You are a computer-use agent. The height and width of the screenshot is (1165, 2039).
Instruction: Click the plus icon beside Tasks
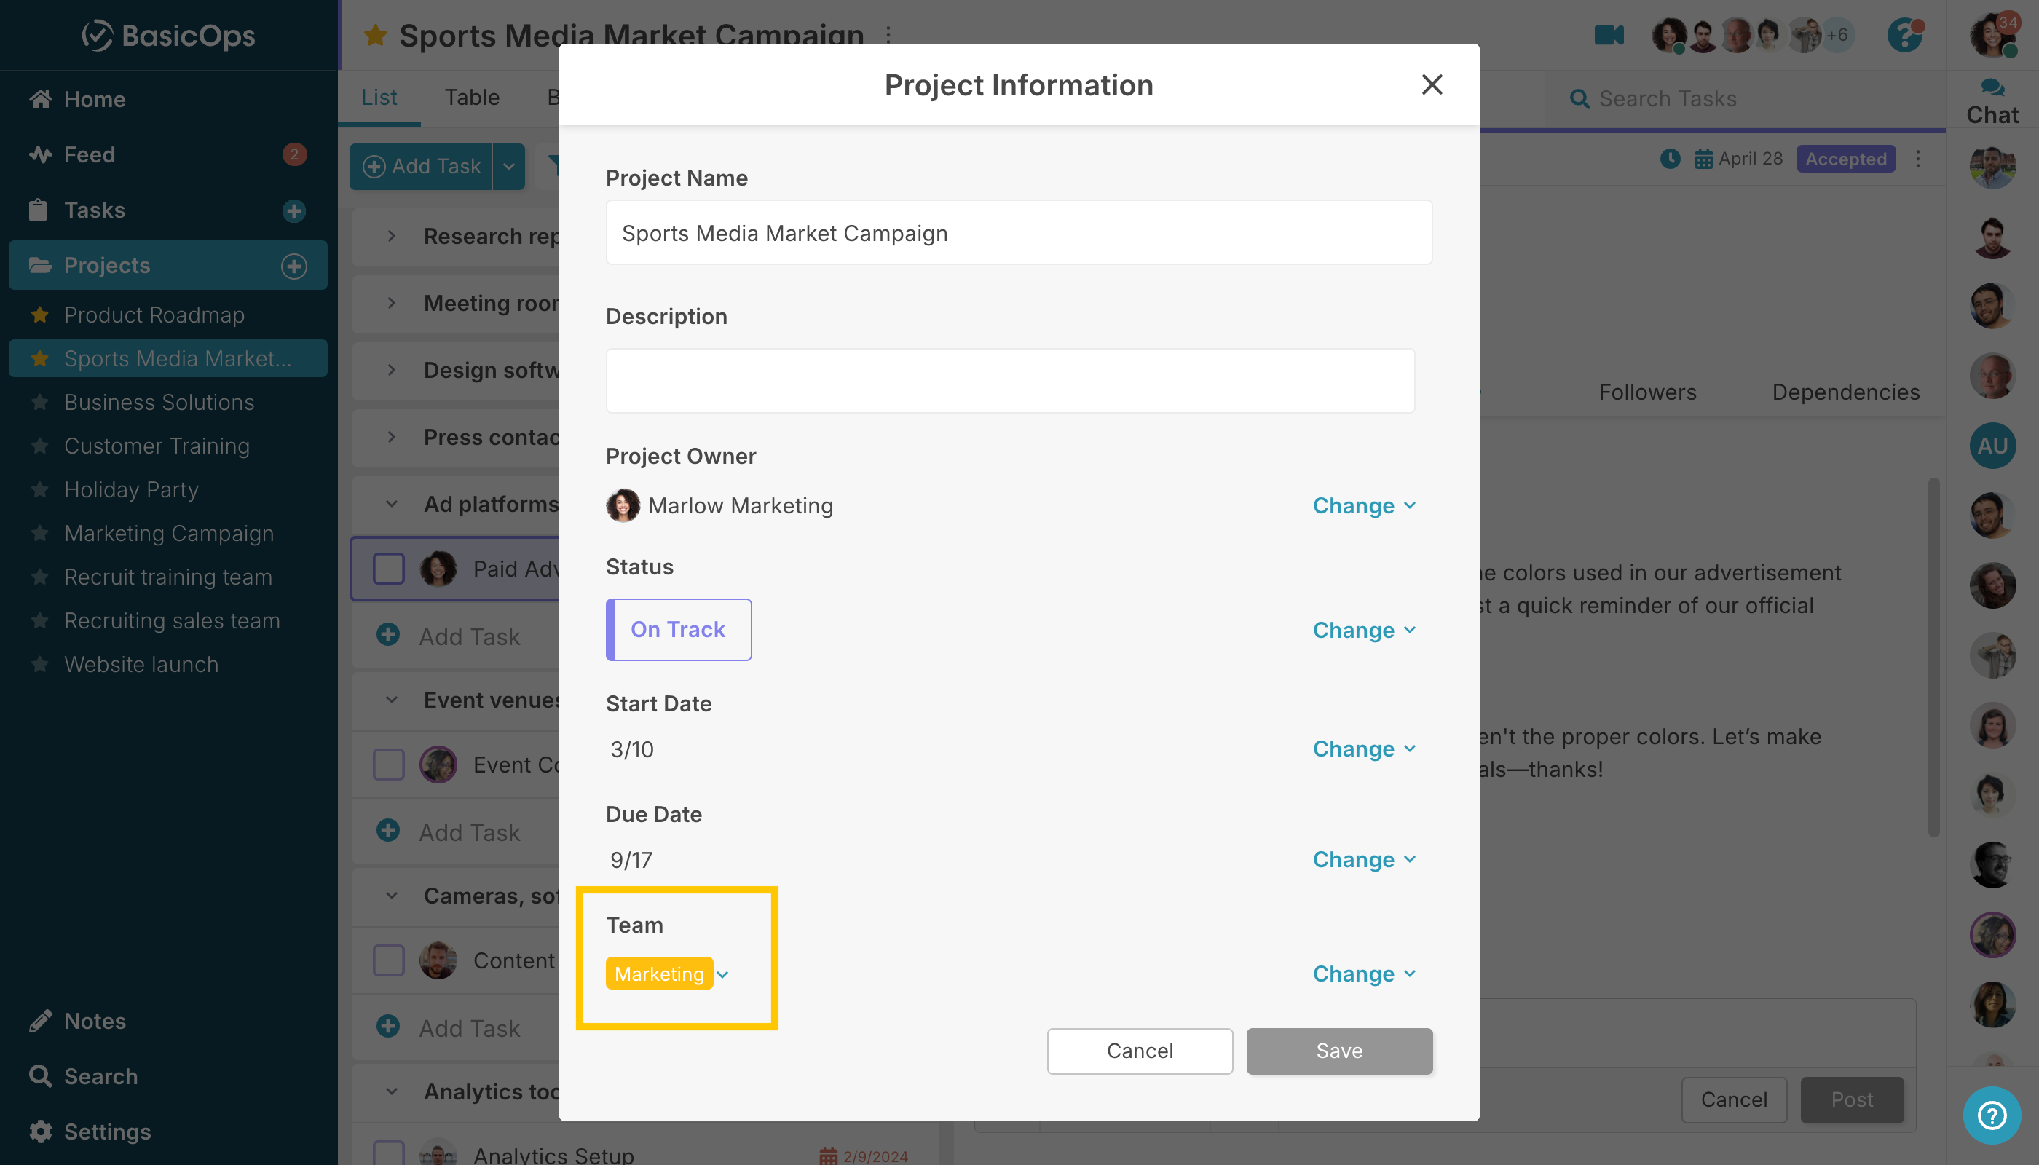pyautogui.click(x=293, y=210)
